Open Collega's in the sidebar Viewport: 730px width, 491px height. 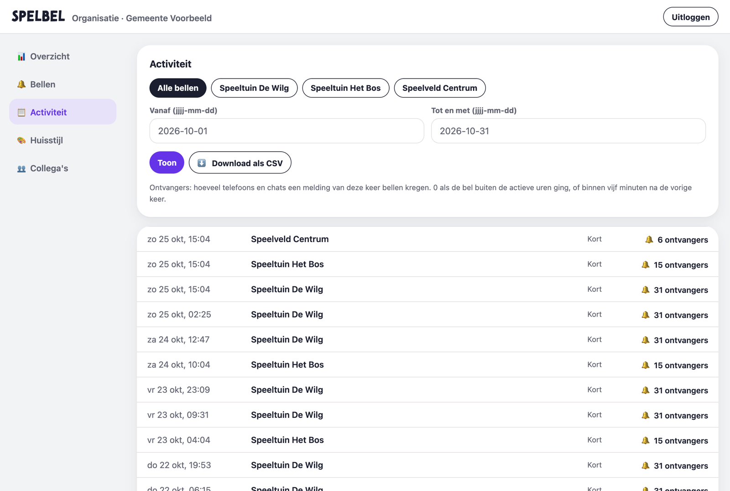tap(63, 168)
